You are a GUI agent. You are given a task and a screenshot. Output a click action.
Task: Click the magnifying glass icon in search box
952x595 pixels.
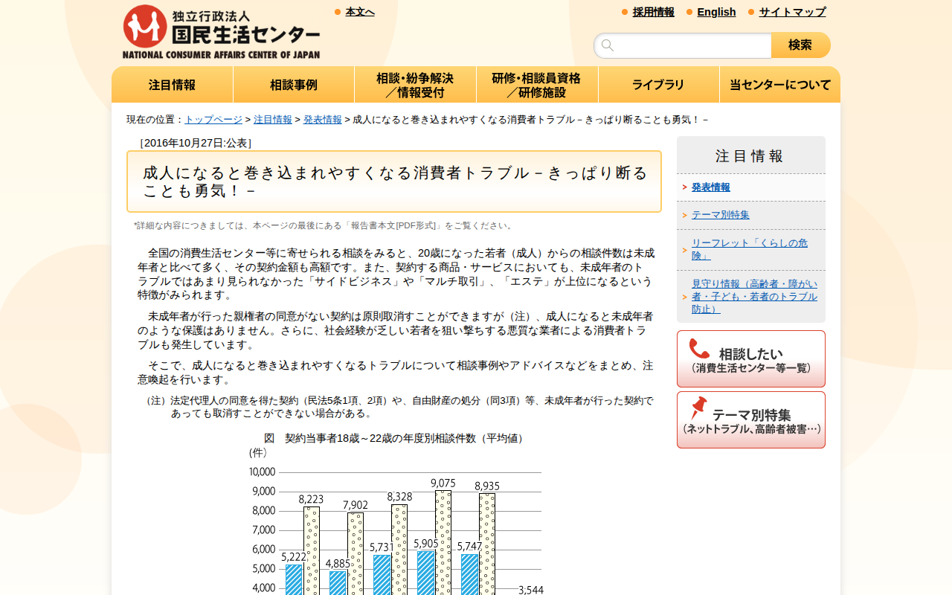(x=608, y=45)
